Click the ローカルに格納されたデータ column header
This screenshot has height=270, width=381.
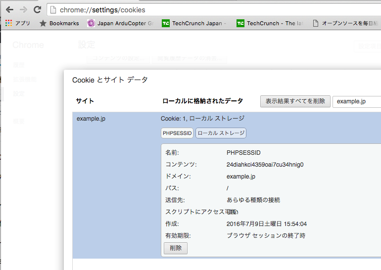(203, 101)
